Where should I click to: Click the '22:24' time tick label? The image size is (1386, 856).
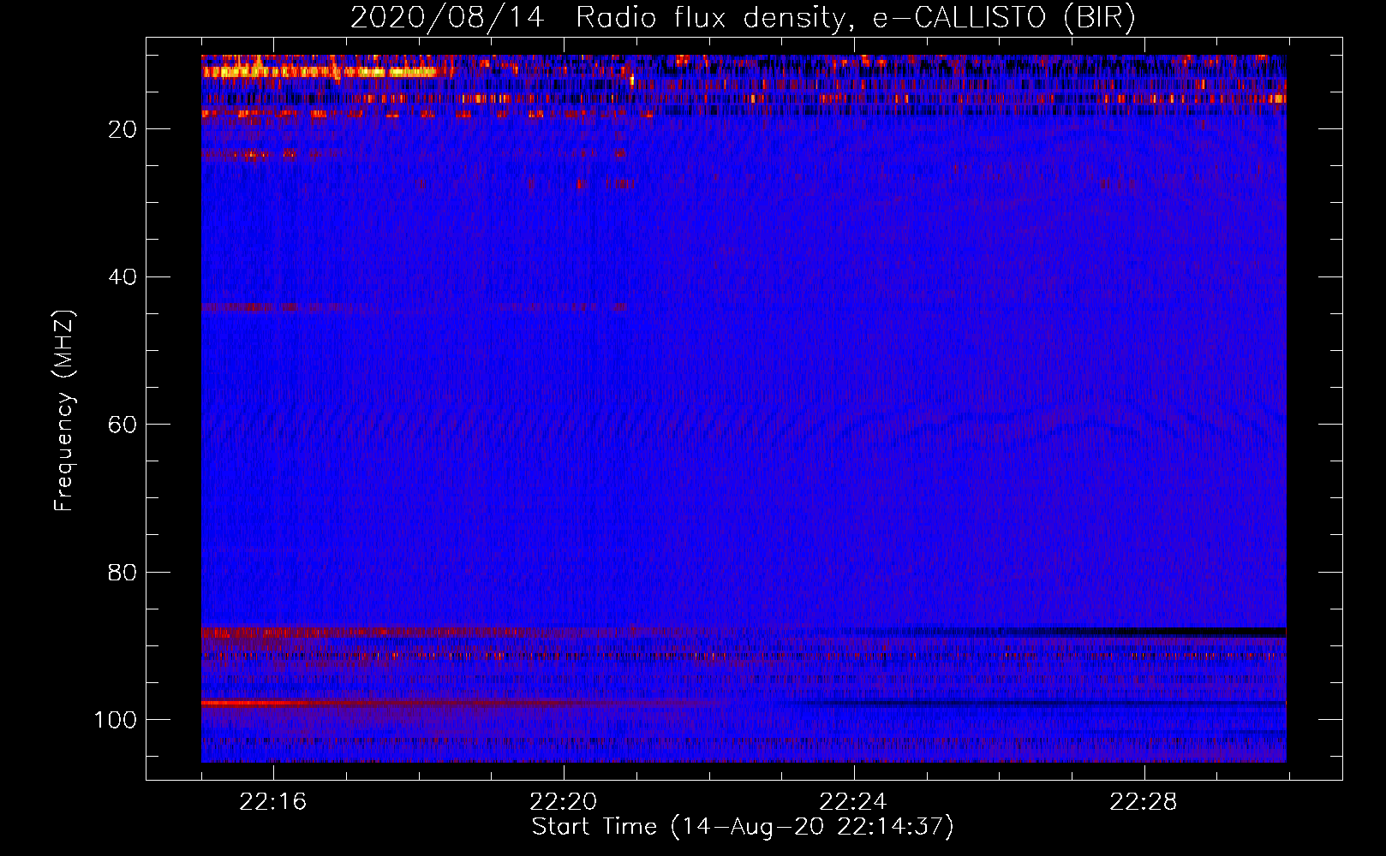[853, 802]
